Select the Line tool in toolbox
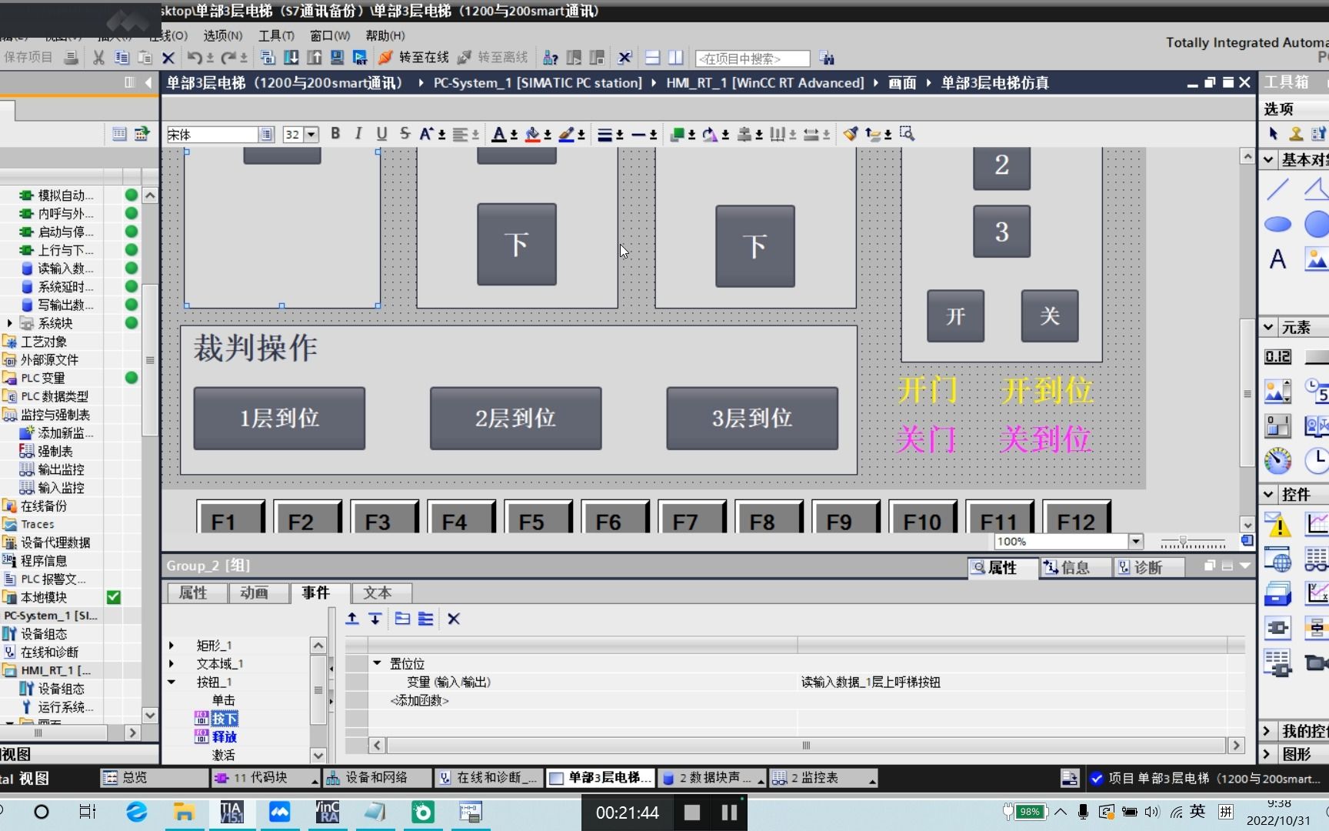This screenshot has height=831, width=1329. [x=1277, y=189]
